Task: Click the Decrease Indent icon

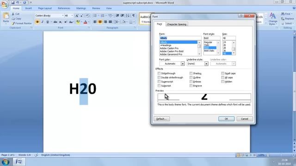Action: coord(117,16)
